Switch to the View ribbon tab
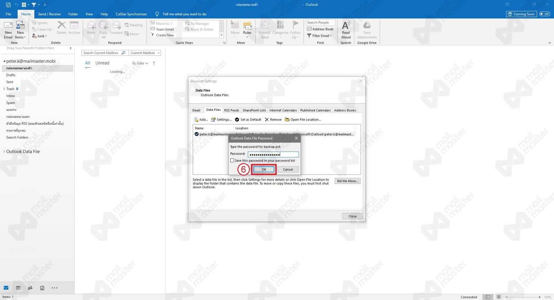 pyautogui.click(x=89, y=14)
